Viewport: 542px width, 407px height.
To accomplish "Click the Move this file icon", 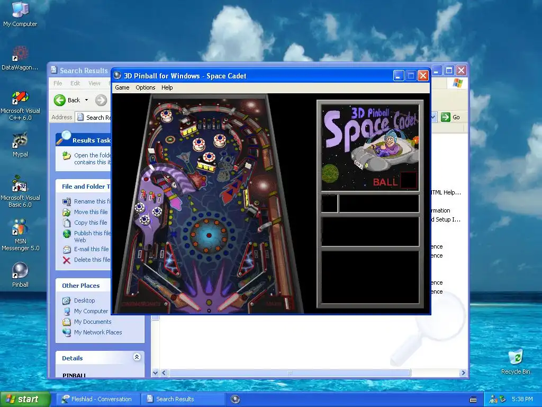I will (67, 212).
